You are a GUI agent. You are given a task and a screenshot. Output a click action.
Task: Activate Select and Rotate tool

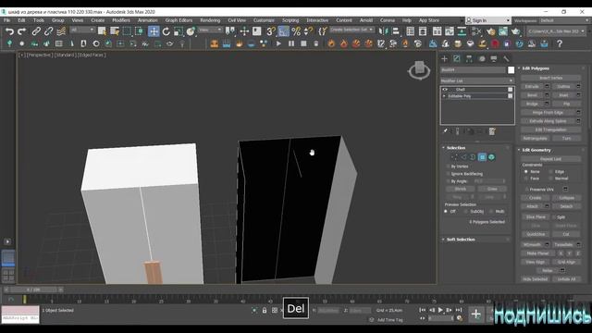[x=166, y=31]
